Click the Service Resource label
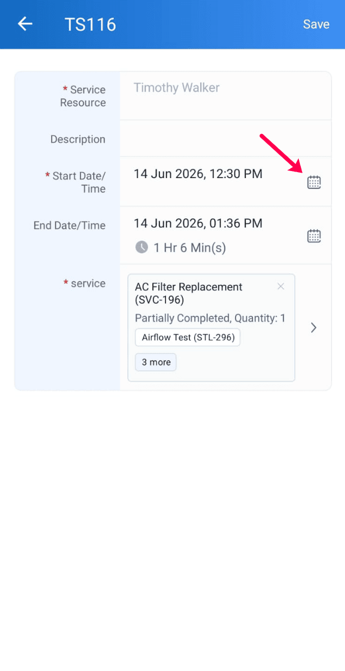Viewport: 345px width, 671px height. (x=83, y=96)
